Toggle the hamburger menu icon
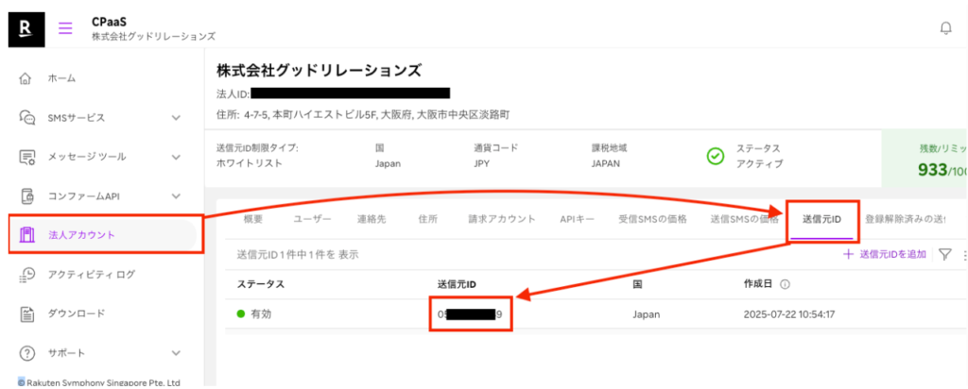Screen dimensions: 968x389 [x=66, y=27]
